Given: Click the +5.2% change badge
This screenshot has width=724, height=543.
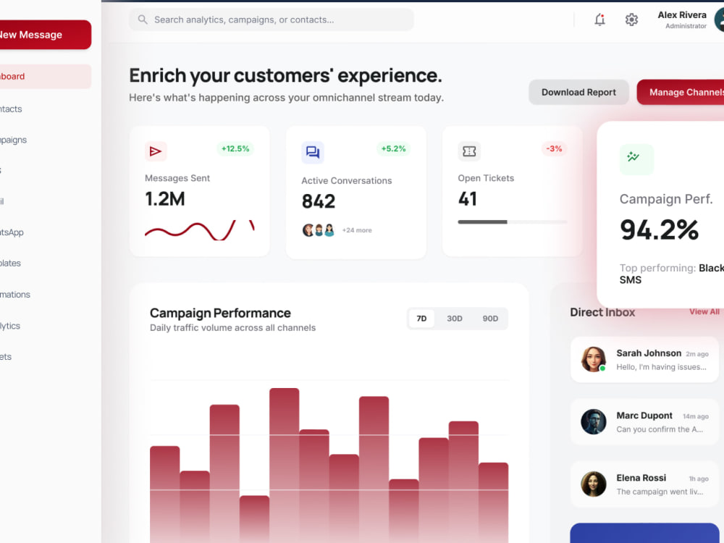Looking at the screenshot, I should 393,148.
